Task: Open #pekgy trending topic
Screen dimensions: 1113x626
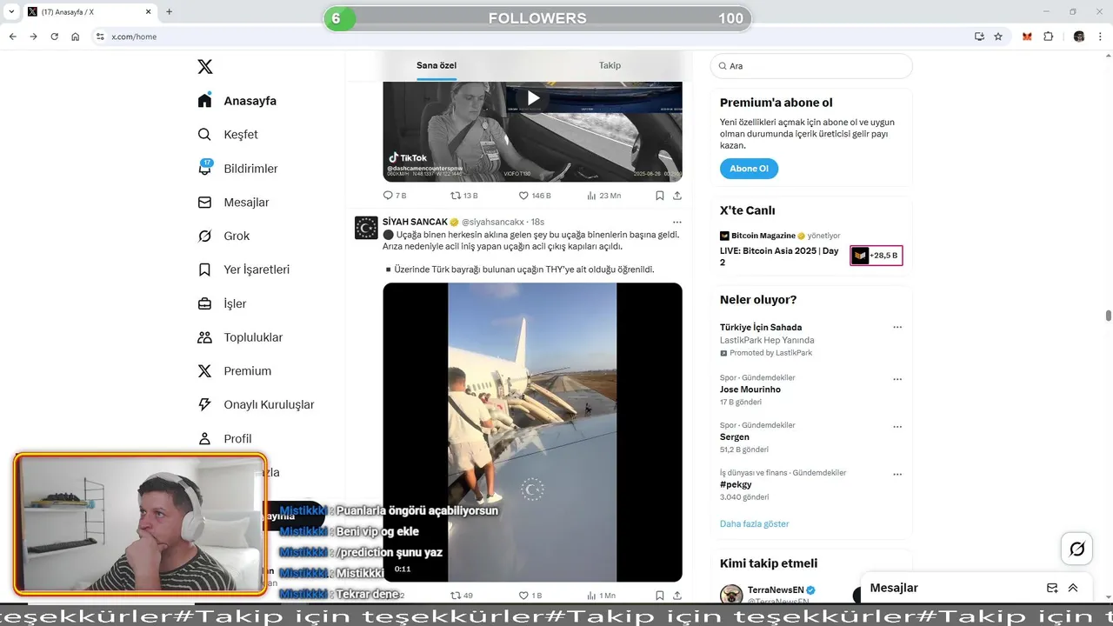Action: pyautogui.click(x=736, y=484)
